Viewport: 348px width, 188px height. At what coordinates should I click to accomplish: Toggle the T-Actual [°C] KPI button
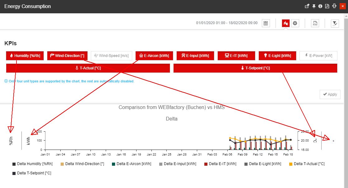[88, 68]
